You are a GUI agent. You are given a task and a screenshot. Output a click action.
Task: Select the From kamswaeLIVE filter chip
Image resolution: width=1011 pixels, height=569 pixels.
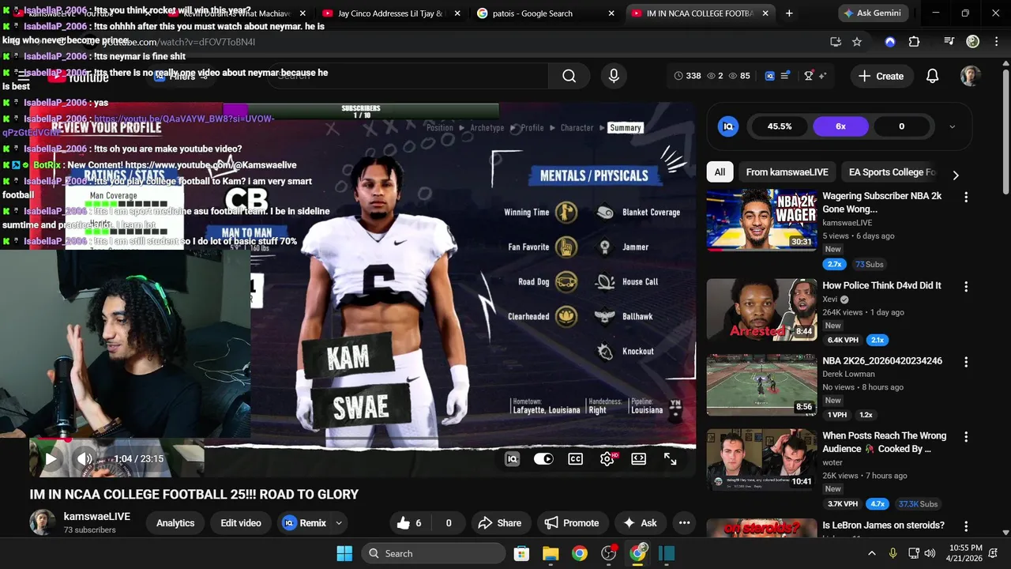787,172
